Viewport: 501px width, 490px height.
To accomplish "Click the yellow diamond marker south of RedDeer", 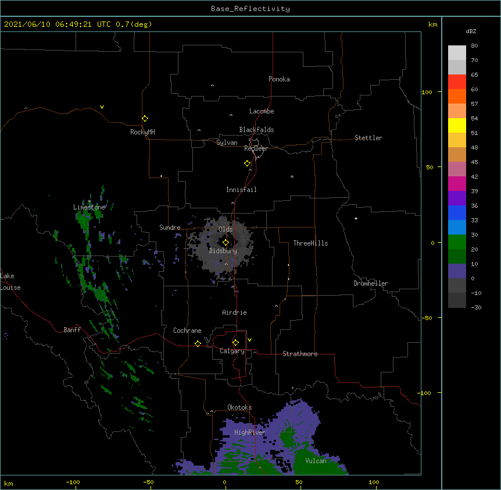I will (248, 164).
